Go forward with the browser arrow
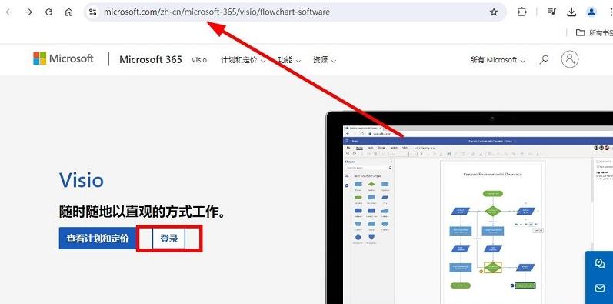 [x=28, y=12]
